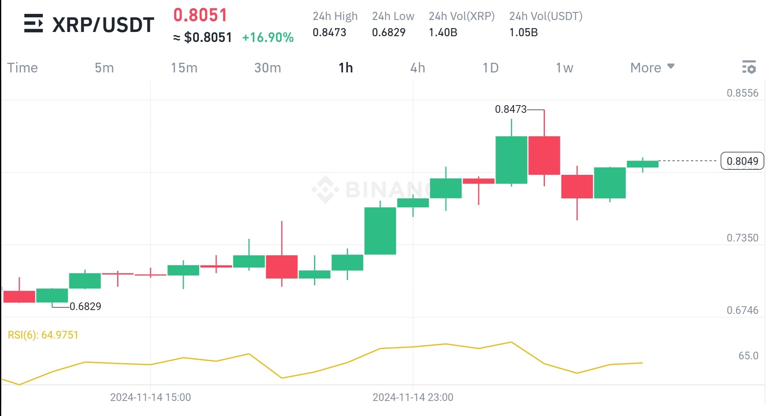Select the Time line-chart view
Image resolution: width=776 pixels, height=416 pixels.
23,68
